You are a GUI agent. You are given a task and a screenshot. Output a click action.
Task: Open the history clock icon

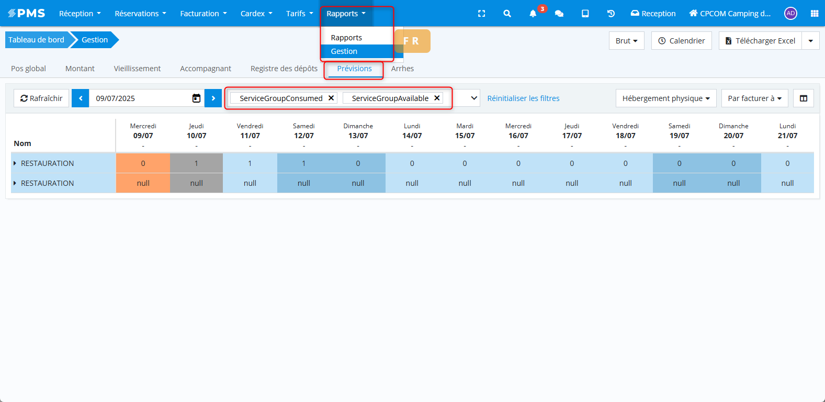pyautogui.click(x=611, y=14)
